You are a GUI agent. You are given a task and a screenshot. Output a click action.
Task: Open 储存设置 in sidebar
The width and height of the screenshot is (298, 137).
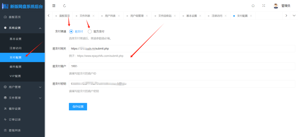[x=22, y=109]
